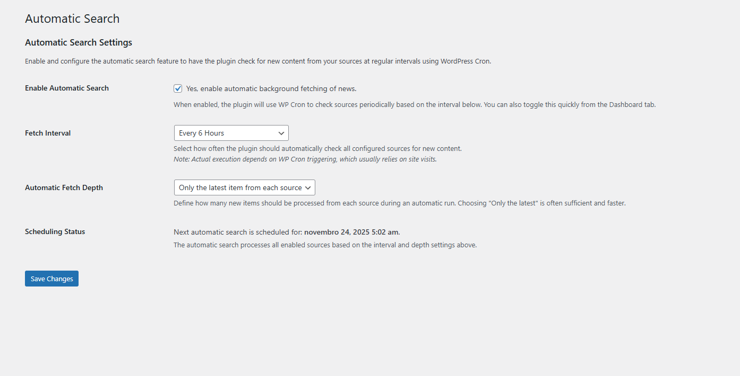Click the intro description mentioning WordPress Cron
The width and height of the screenshot is (740, 376).
(258, 61)
